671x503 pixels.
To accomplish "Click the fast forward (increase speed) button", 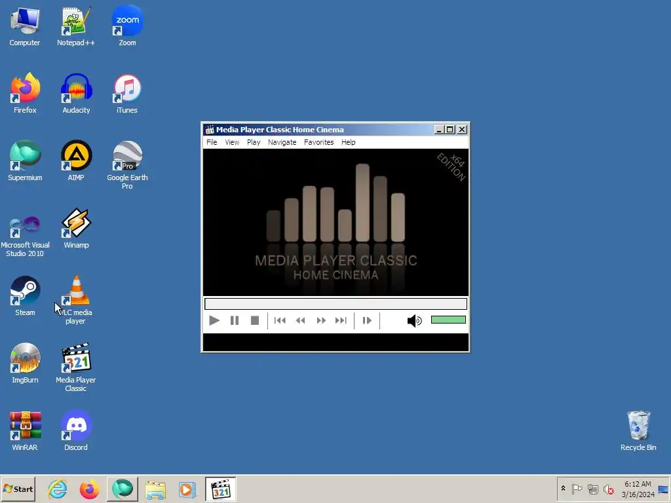I will [321, 320].
